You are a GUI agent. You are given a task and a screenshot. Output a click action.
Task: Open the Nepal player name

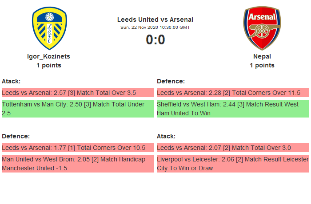(262, 56)
